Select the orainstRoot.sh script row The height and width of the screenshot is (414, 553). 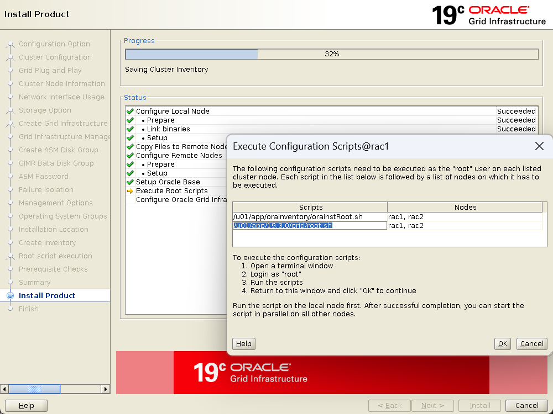pyautogui.click(x=310, y=217)
